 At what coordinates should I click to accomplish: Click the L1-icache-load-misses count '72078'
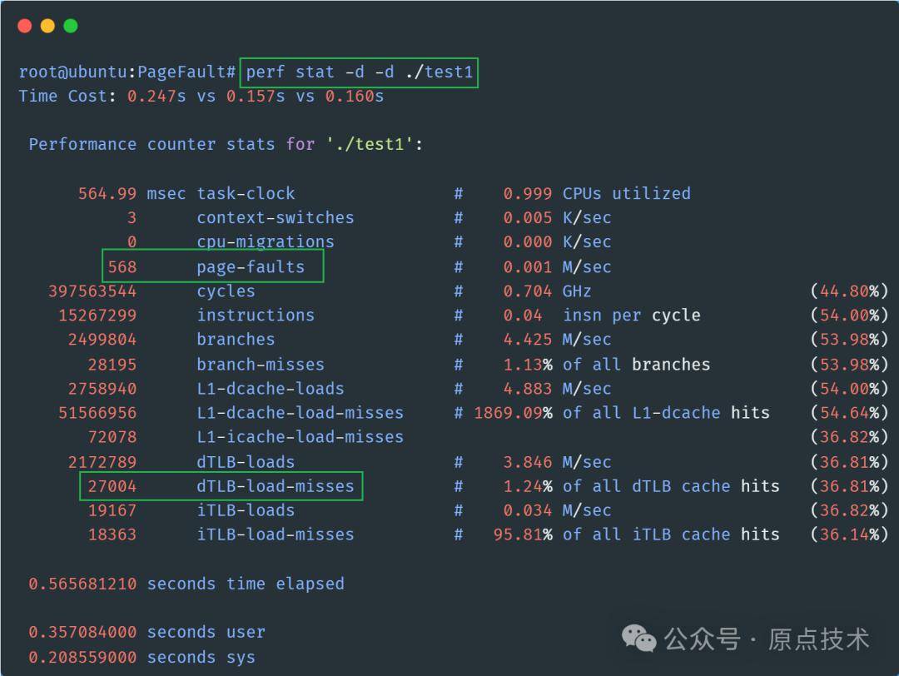pos(112,436)
